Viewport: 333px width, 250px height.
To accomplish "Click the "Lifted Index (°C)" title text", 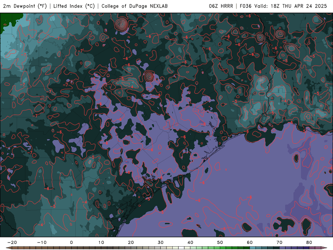I will [x=74, y=6].
